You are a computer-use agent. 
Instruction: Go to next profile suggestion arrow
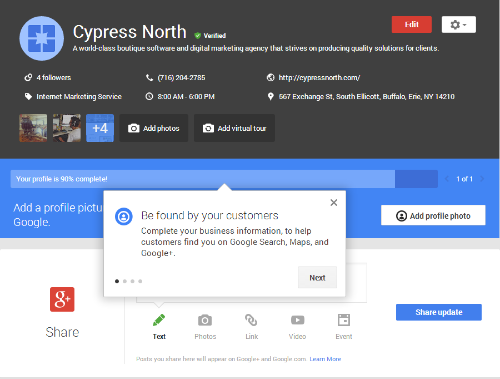click(x=482, y=179)
